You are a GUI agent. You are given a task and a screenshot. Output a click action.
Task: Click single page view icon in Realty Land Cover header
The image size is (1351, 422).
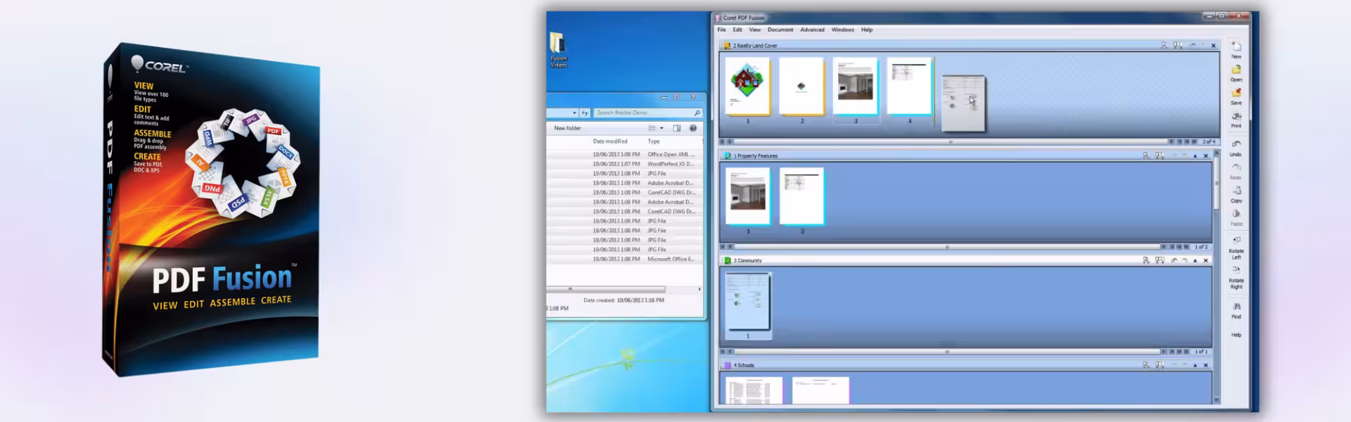[x=1164, y=45]
